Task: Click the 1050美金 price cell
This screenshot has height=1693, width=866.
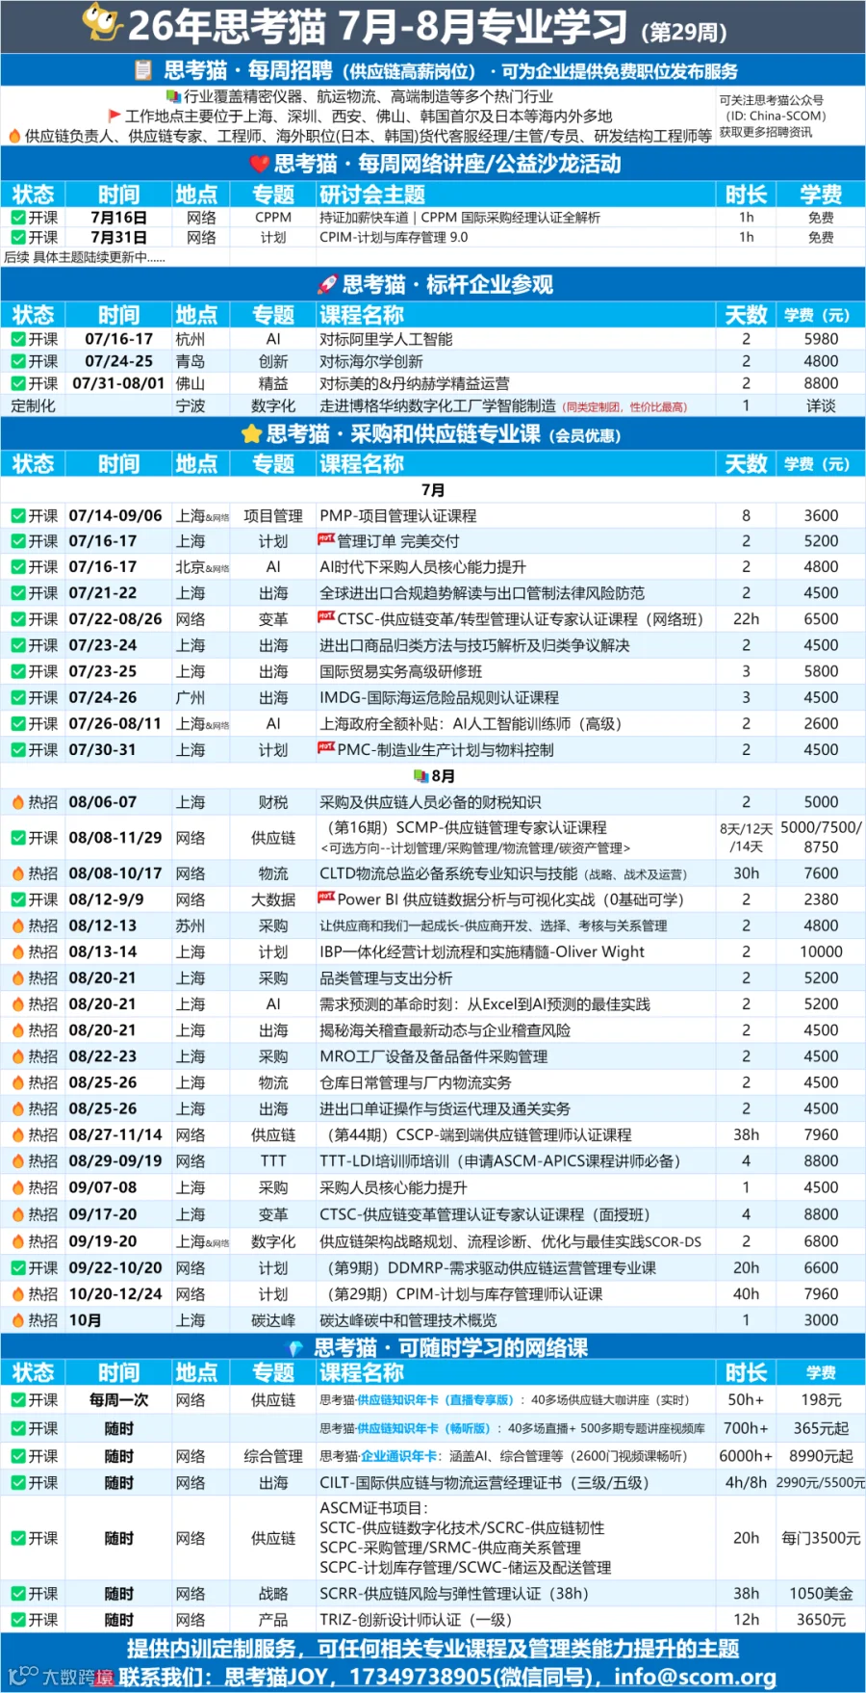Action: click(x=821, y=1594)
